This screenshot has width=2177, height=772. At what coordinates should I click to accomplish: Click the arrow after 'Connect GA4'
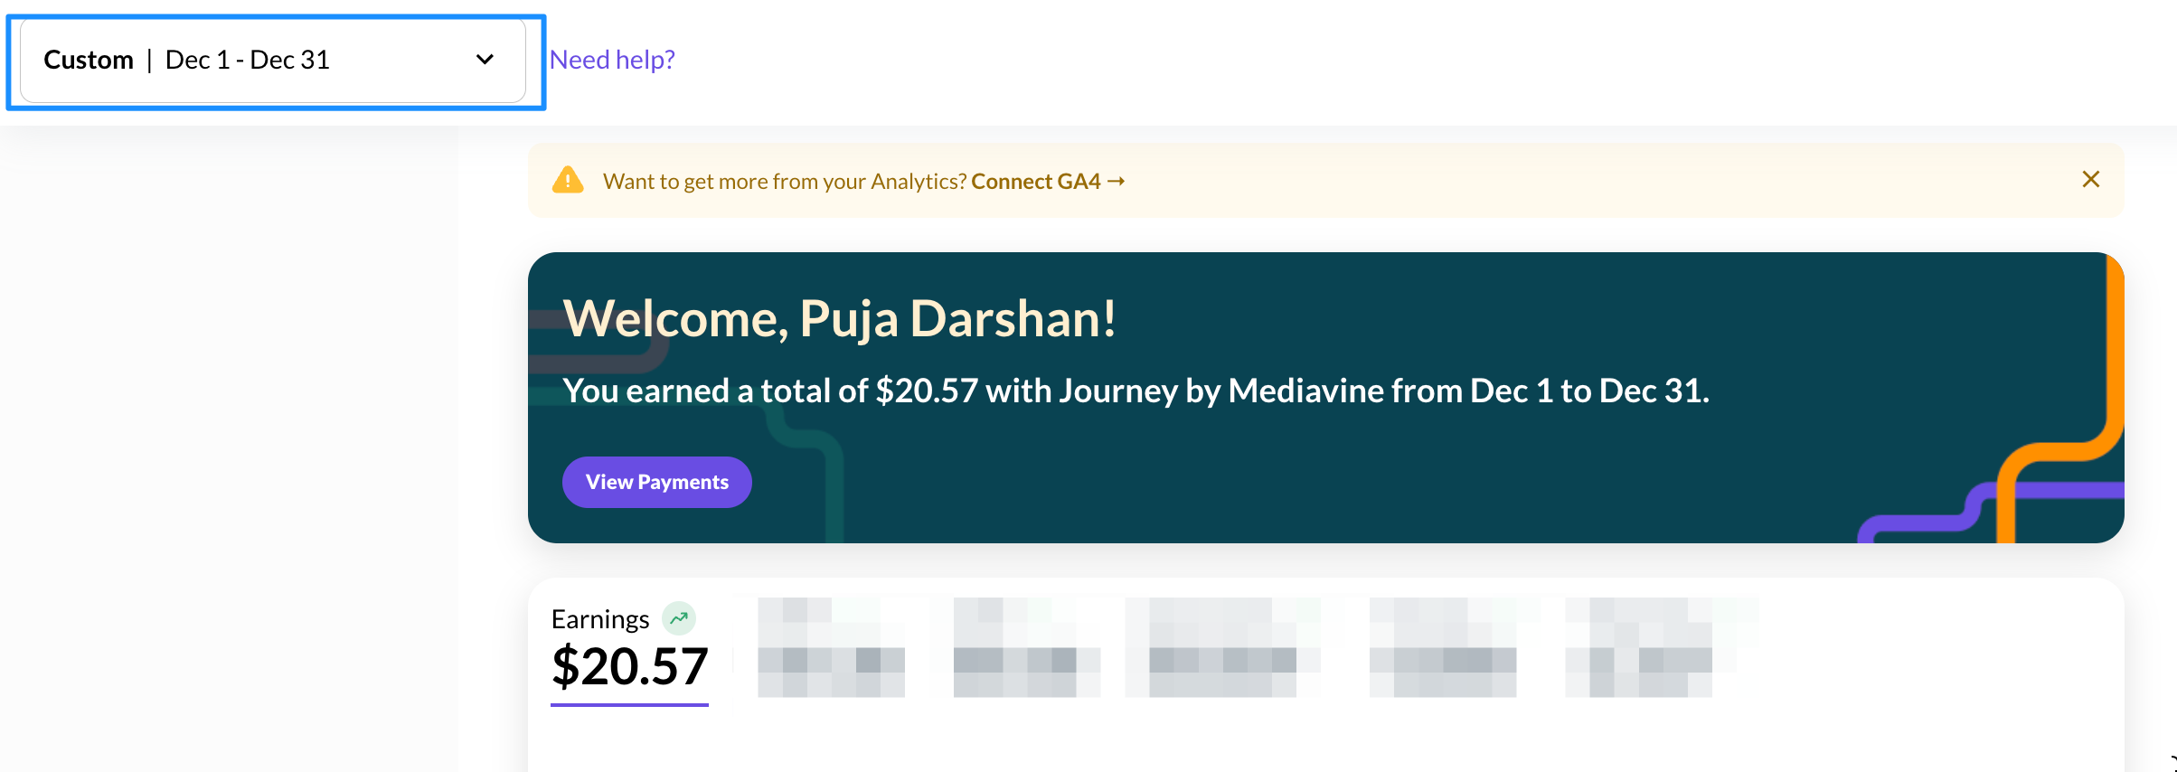click(x=1117, y=182)
